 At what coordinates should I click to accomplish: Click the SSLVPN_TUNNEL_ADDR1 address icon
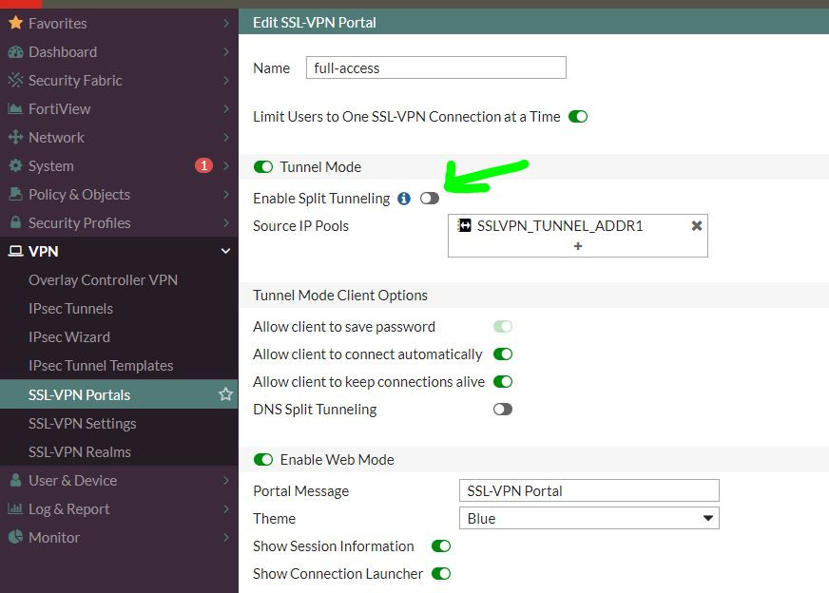(464, 225)
